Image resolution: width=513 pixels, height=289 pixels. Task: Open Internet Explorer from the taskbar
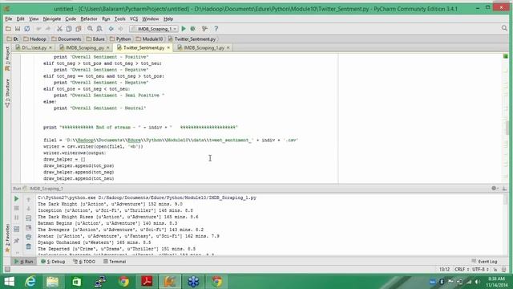(30, 282)
